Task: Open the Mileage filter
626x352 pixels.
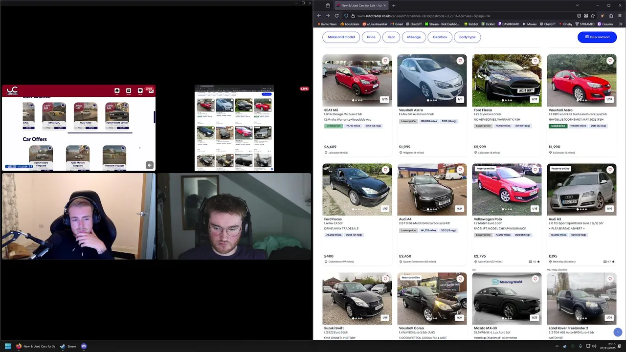Action: pyautogui.click(x=414, y=37)
